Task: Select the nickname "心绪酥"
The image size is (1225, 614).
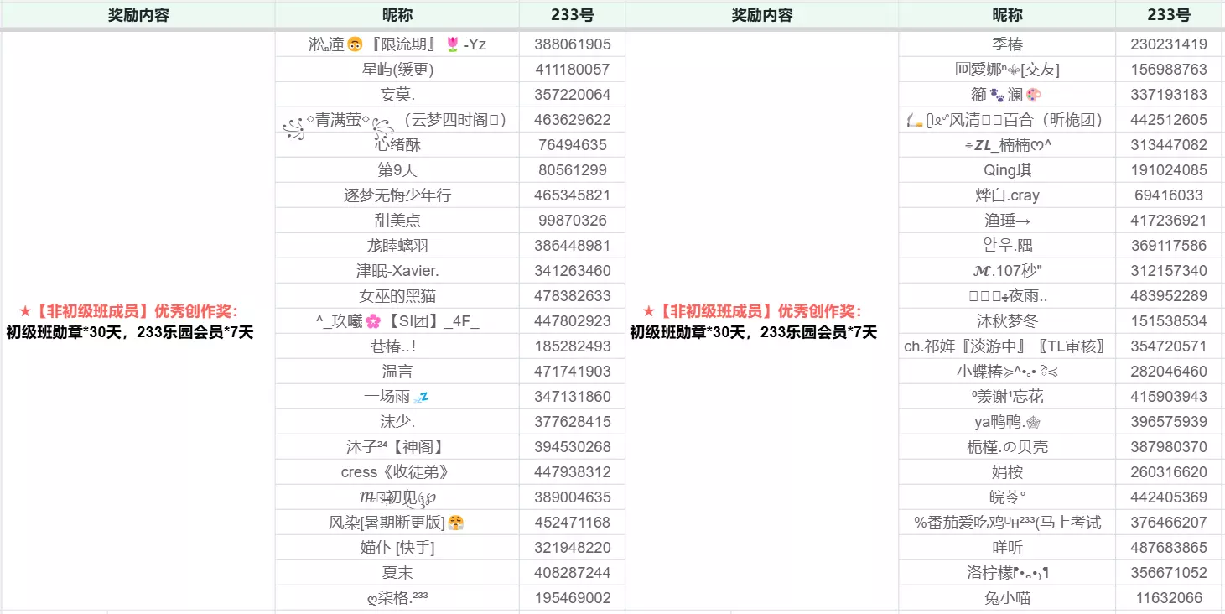Action: click(397, 145)
